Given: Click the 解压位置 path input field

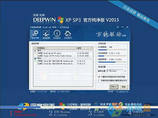Looking at the screenshot, I should pyautogui.click(x=115, y=71).
